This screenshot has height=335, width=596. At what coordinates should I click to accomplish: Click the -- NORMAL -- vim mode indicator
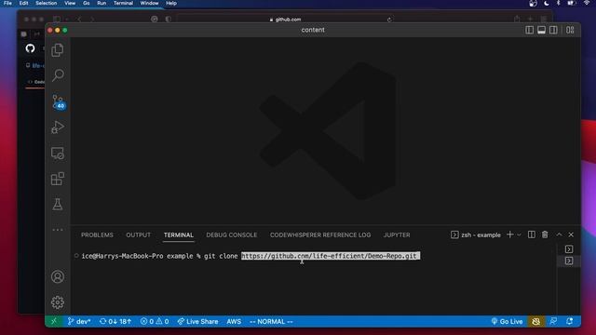pos(271,321)
